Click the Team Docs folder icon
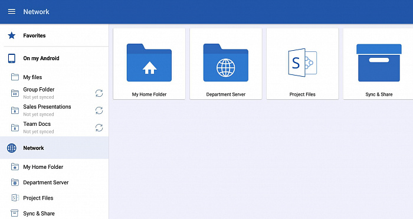The height and width of the screenshot is (219, 413). coord(15,128)
